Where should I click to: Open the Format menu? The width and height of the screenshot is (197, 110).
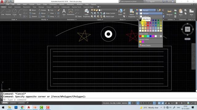tap(31, 4)
